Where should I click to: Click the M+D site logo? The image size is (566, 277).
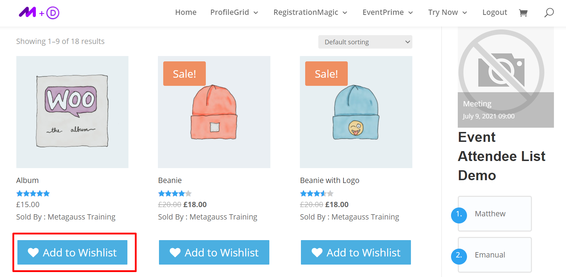pyautogui.click(x=39, y=13)
